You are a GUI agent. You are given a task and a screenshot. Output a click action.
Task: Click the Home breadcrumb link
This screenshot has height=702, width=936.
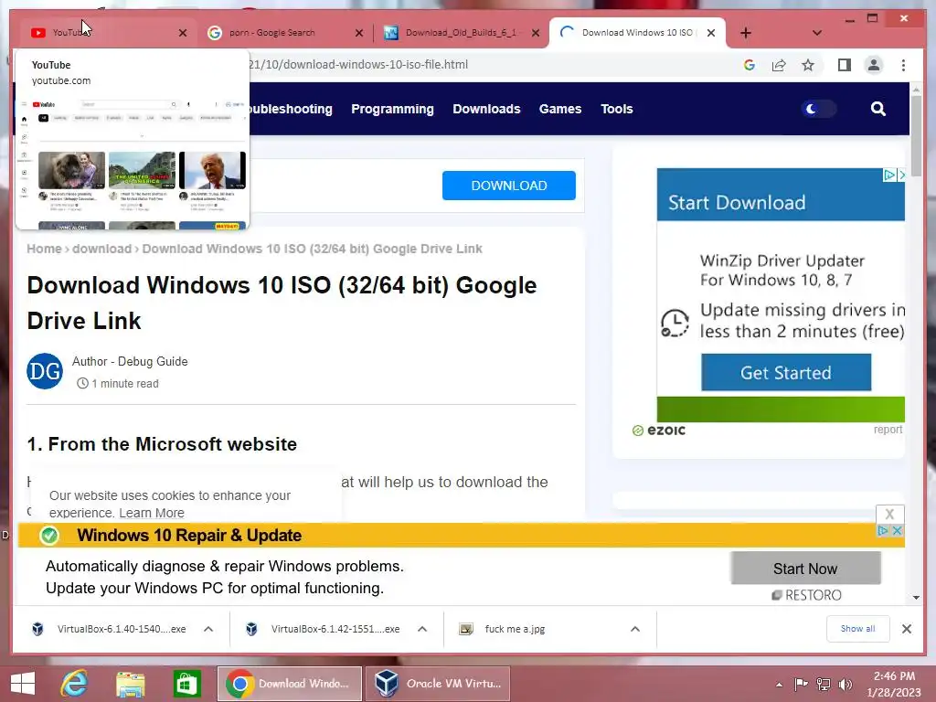pyautogui.click(x=44, y=249)
